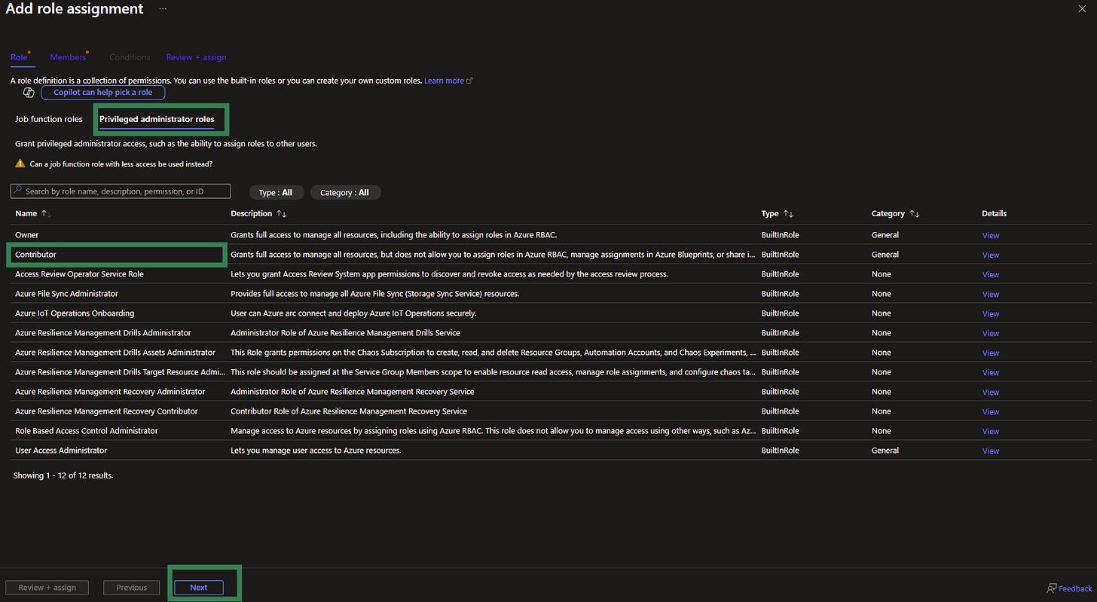Sort by the Description column arrows
Image resolution: width=1097 pixels, height=602 pixels.
[282, 214]
